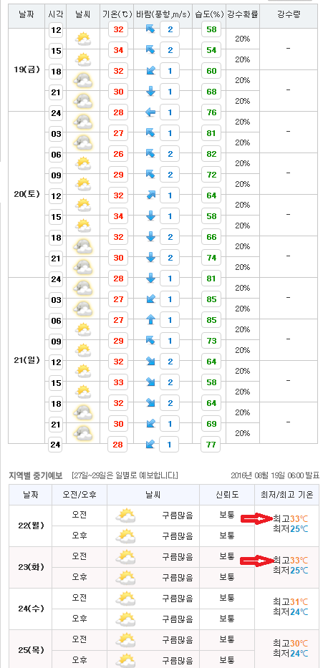
Task: Click humidity value 85 at 21(일) 03시
Action: (211, 299)
